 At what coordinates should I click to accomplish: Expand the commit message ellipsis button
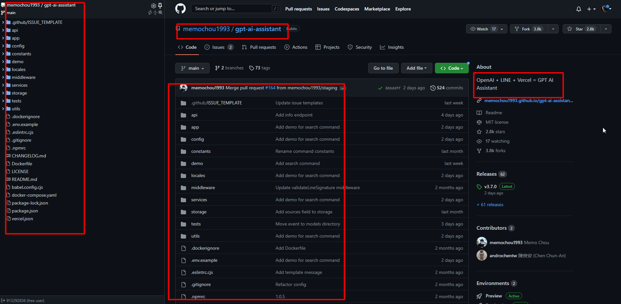pyautogui.click(x=342, y=88)
